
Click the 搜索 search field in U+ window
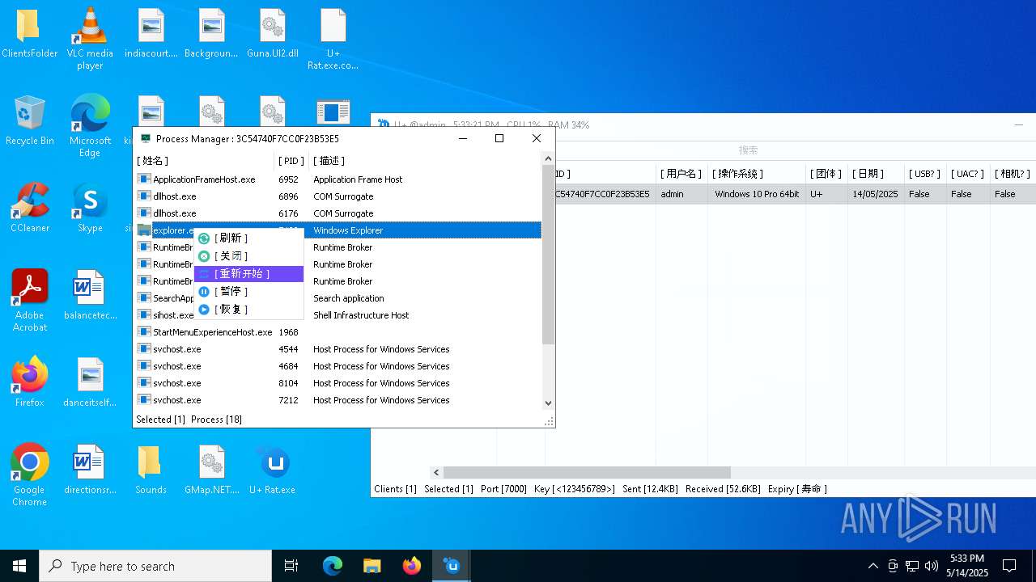pos(748,150)
